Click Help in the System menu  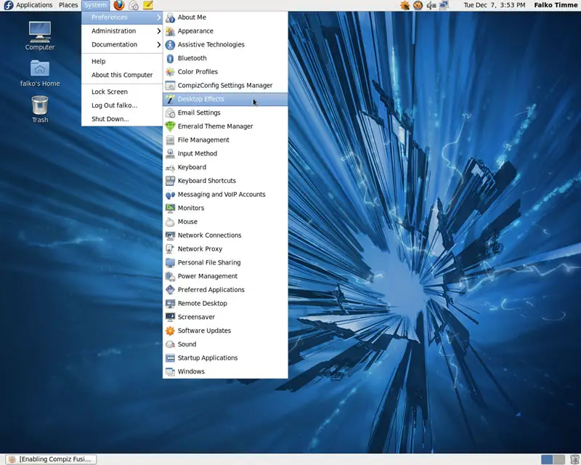pyautogui.click(x=122, y=61)
